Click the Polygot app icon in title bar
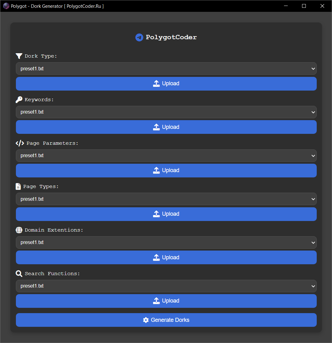Image resolution: width=332 pixels, height=343 pixels. click(x=6, y=6)
